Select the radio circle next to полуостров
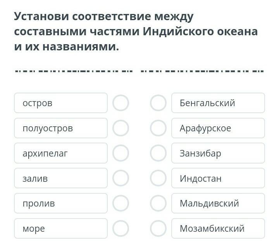 [121, 128]
